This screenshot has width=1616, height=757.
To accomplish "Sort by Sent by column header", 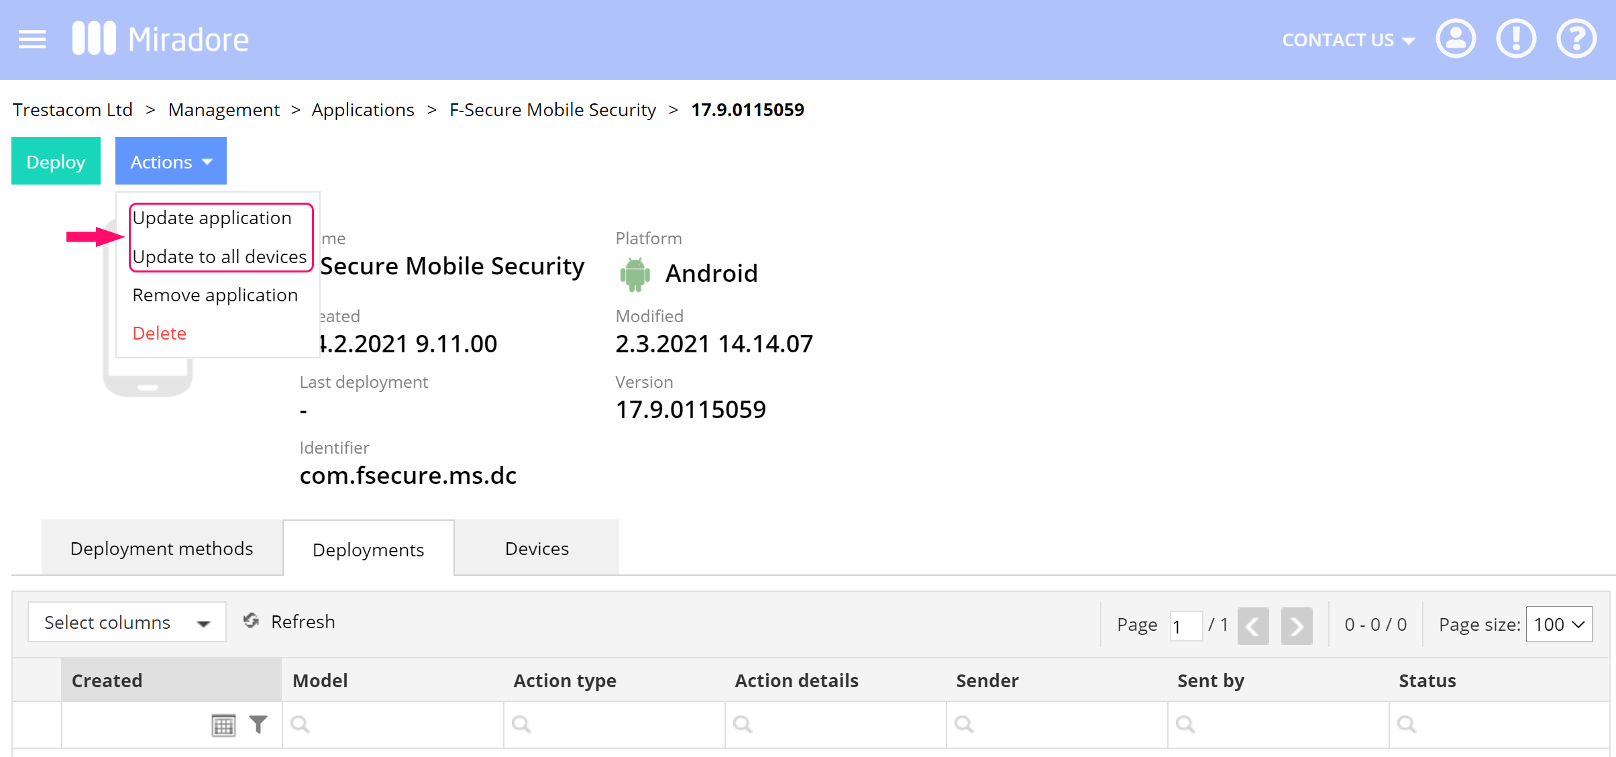I will coord(1279,680).
